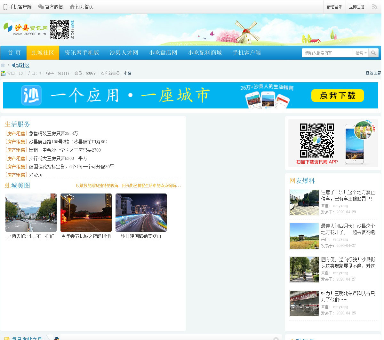Click the 沙县资讯网 site logo
Screen dimensions: 384x340
tap(26, 30)
